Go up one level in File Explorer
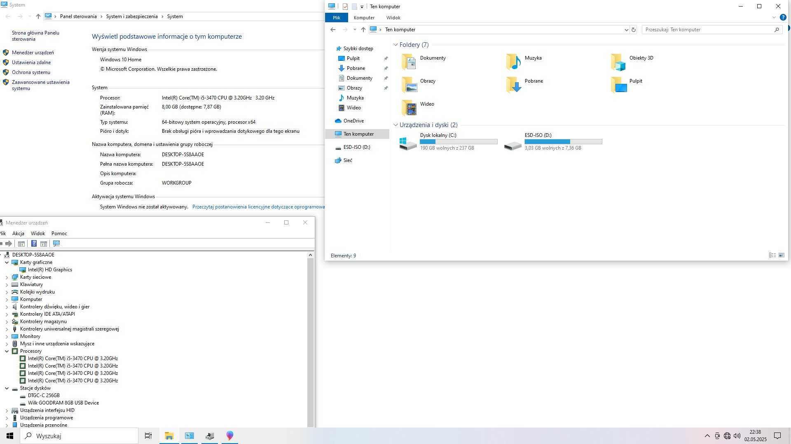The image size is (791, 444). click(363, 30)
